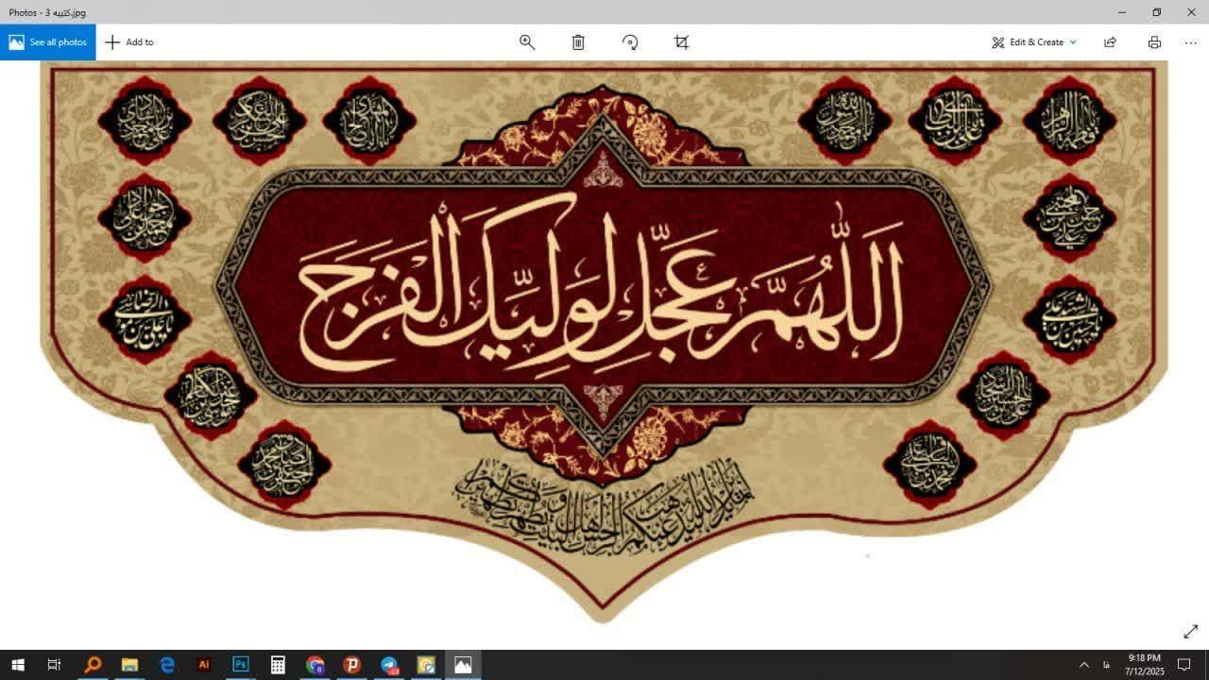This screenshot has height=680, width=1209.
Task: Rotate the image using the rotate icon
Action: 630,42
